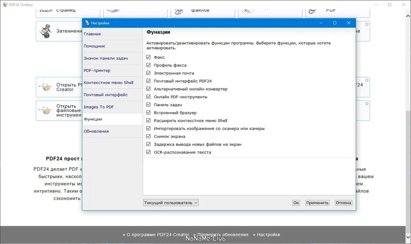Confirm settings with Ок button
The height and width of the screenshot is (244, 411).
point(296,202)
